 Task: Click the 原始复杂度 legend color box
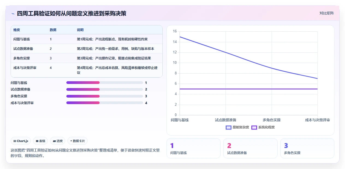point(228,127)
